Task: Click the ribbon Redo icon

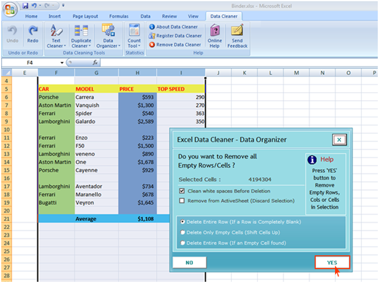Action: click(33, 31)
